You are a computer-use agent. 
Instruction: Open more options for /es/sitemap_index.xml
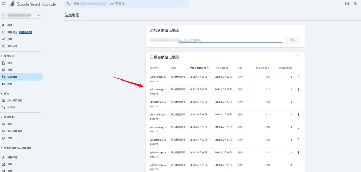pyautogui.click(x=299, y=127)
